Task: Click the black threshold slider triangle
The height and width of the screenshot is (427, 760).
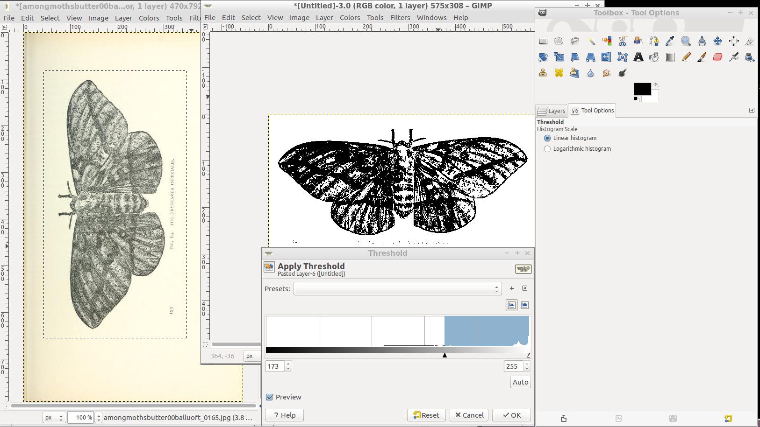Action: 445,355
